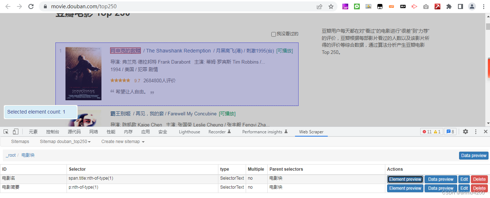
Task: Switch to the 控制台 DevTools tab
Action: 53,132
